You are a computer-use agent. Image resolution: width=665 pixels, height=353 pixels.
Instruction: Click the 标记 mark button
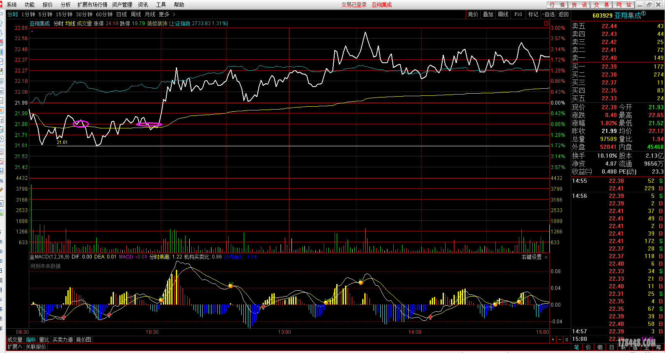[534, 14]
